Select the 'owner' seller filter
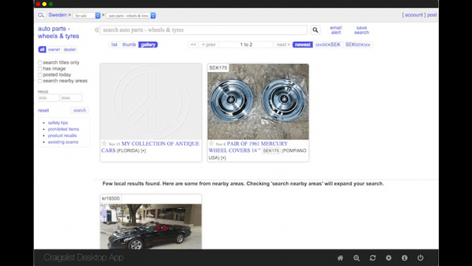Image resolution: width=472 pixels, height=266 pixels. (54, 49)
